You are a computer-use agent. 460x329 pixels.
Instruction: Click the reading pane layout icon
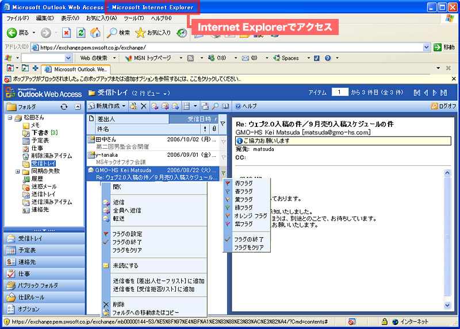pos(186,106)
